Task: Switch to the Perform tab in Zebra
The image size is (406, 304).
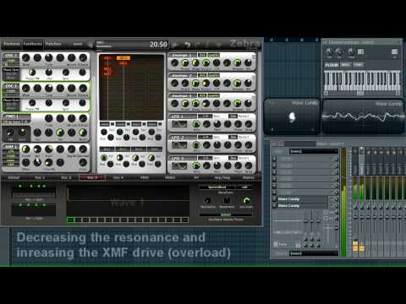Action: tap(12, 44)
